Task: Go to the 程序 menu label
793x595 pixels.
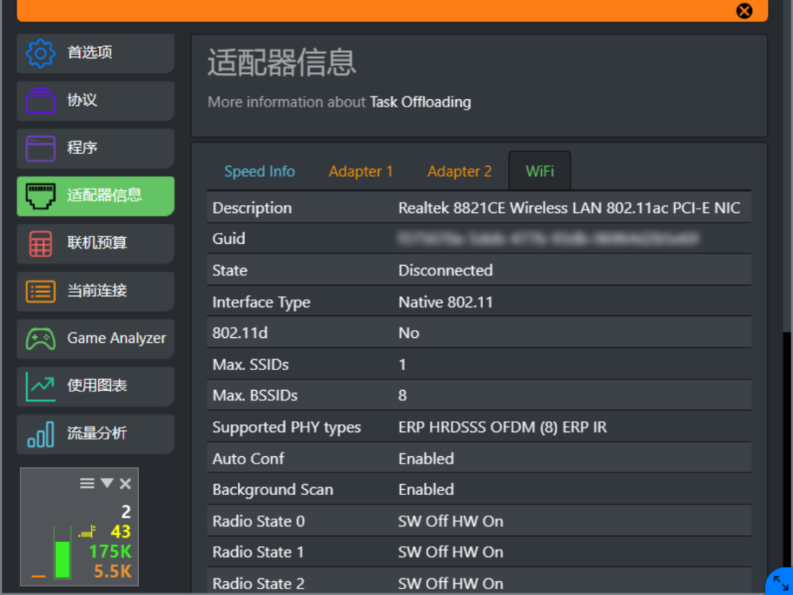Action: coord(82,148)
